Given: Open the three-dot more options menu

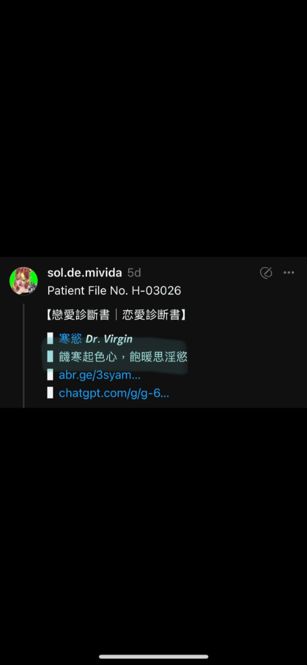Looking at the screenshot, I should click(289, 273).
